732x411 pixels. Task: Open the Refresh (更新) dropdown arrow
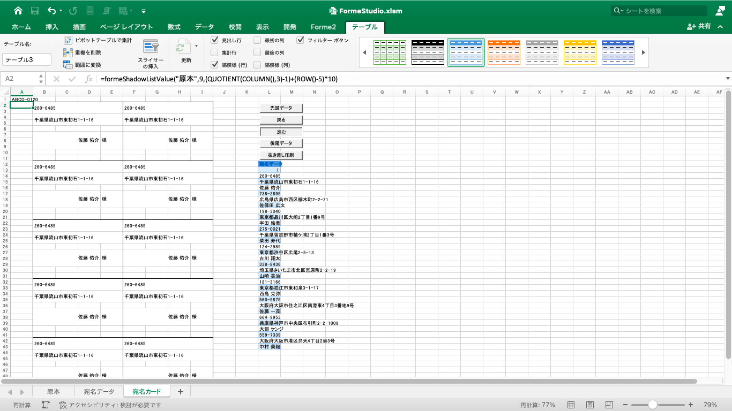tap(196, 46)
